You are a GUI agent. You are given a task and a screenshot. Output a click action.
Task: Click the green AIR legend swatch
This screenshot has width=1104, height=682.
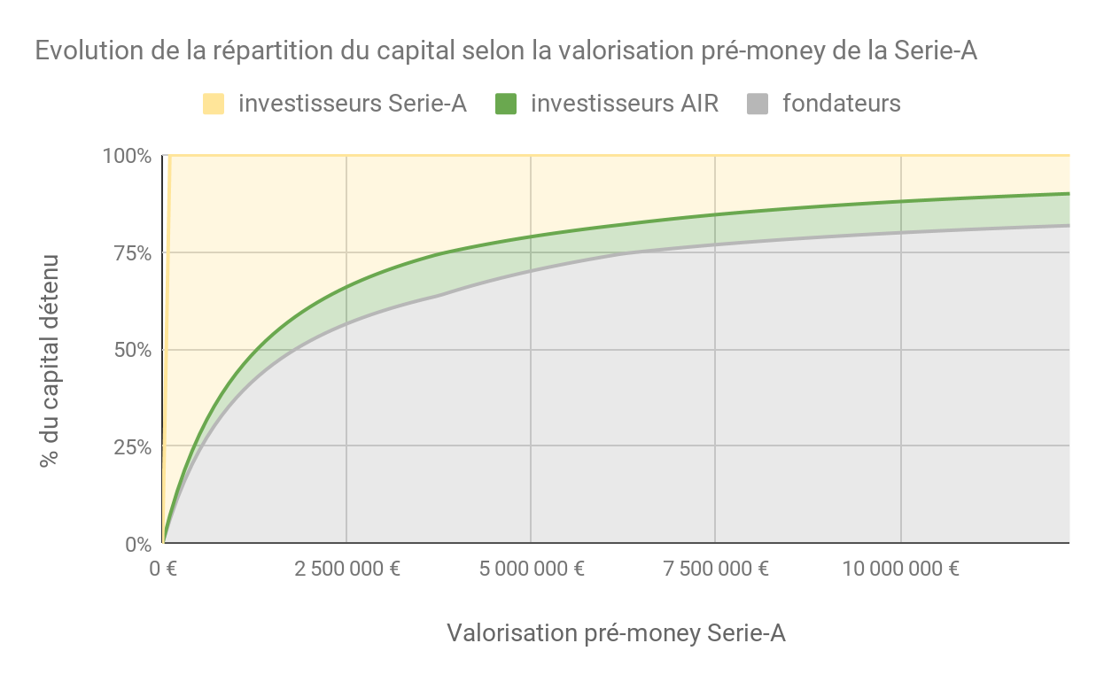pyautogui.click(x=506, y=104)
